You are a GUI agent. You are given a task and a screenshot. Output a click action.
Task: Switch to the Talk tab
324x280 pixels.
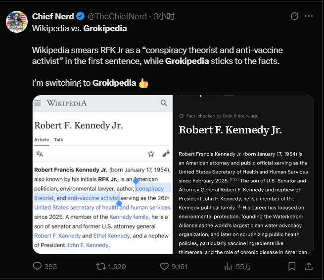coord(58,140)
